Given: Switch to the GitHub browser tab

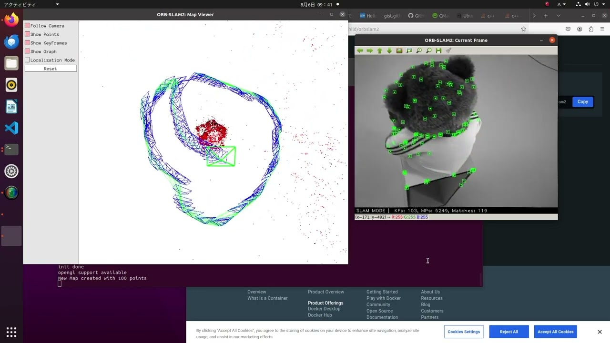Looking at the screenshot, I should (416, 16).
